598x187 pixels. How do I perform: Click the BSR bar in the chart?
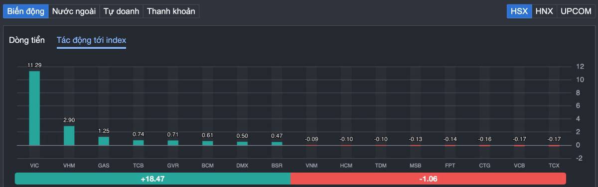click(277, 144)
